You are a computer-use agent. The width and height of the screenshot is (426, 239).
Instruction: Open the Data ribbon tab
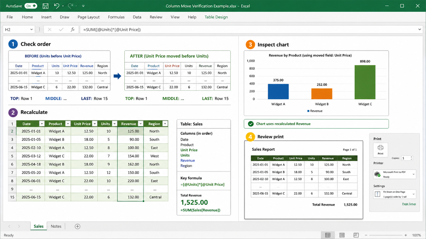[x=137, y=17]
